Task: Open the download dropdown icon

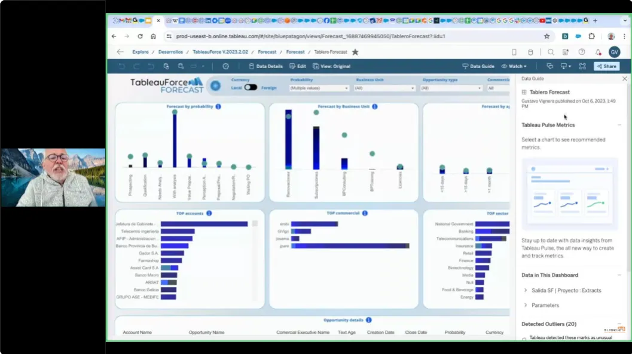Action: tap(566, 66)
